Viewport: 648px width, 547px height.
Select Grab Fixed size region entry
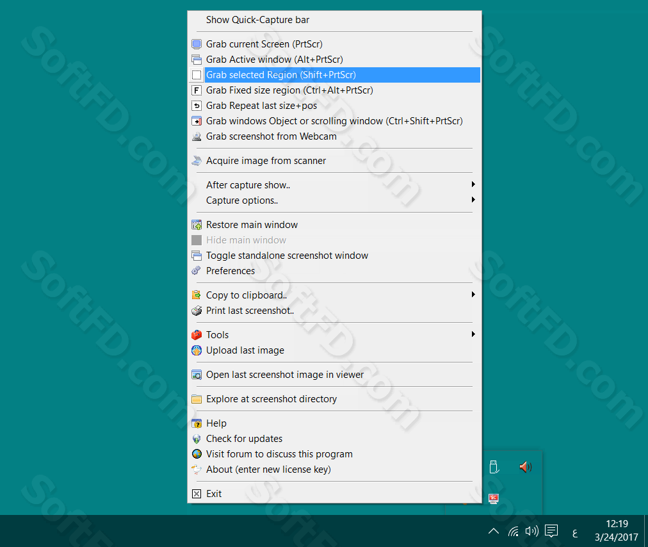[x=334, y=90]
